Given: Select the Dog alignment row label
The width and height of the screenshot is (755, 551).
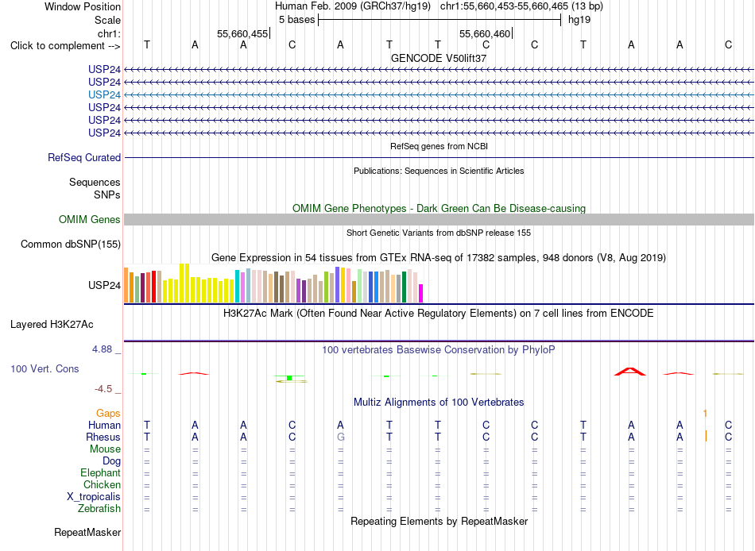Looking at the screenshot, I should (x=111, y=461).
